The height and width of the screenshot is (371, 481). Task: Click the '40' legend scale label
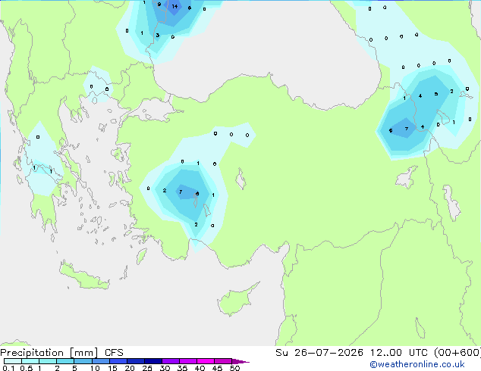pos(200,368)
